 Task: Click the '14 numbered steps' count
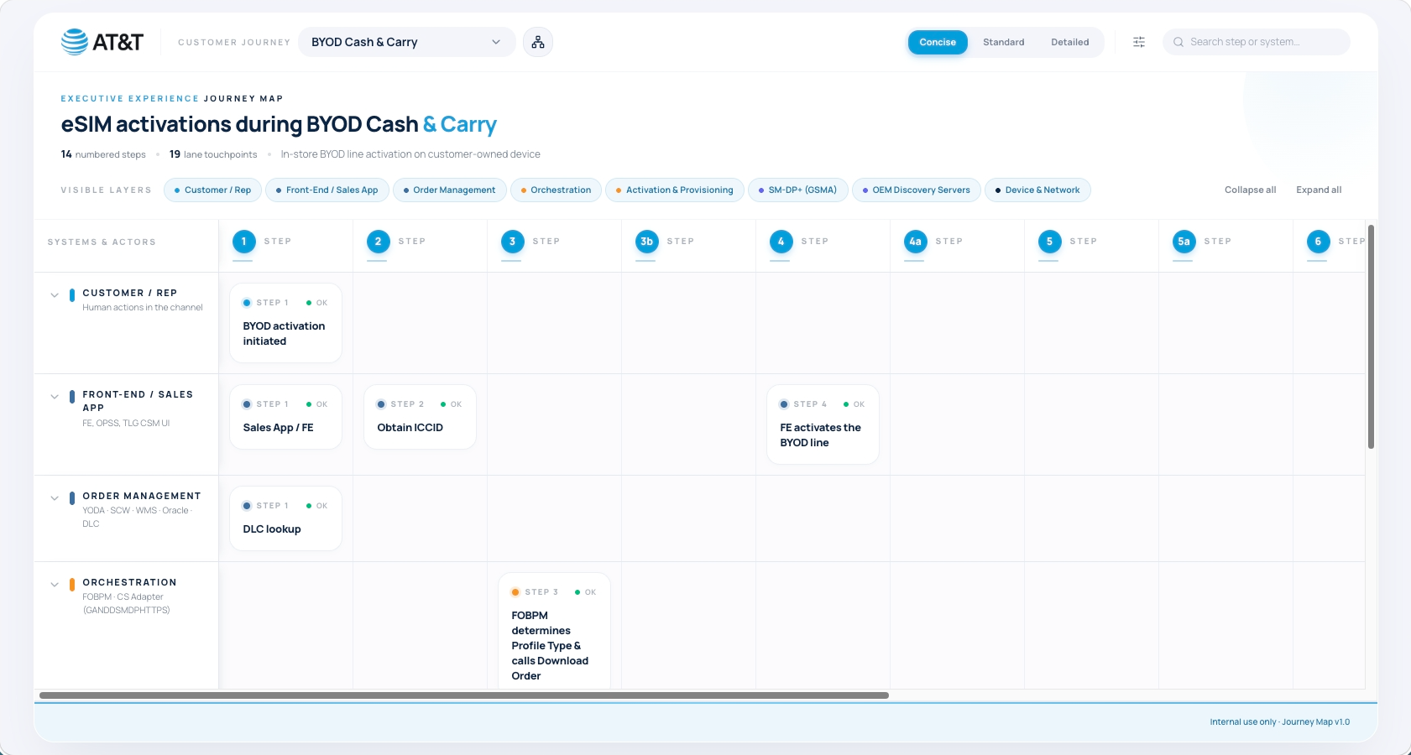click(103, 154)
